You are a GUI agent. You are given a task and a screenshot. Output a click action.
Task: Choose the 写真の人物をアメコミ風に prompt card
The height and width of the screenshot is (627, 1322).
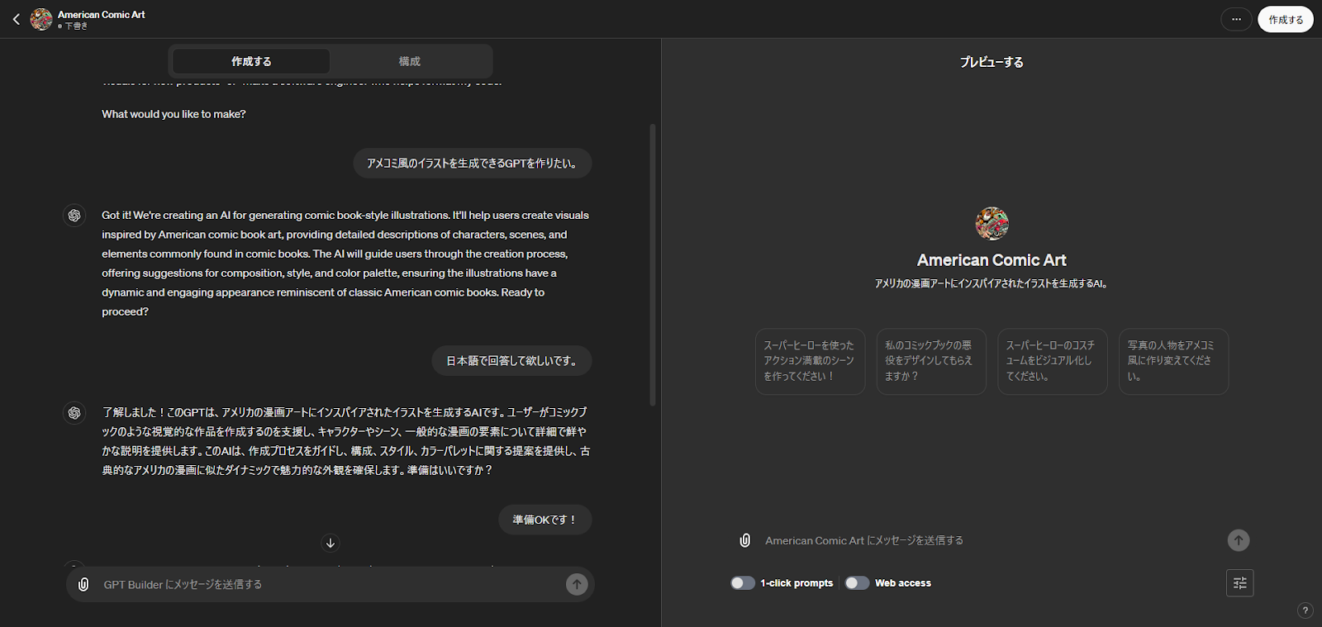coord(1173,361)
